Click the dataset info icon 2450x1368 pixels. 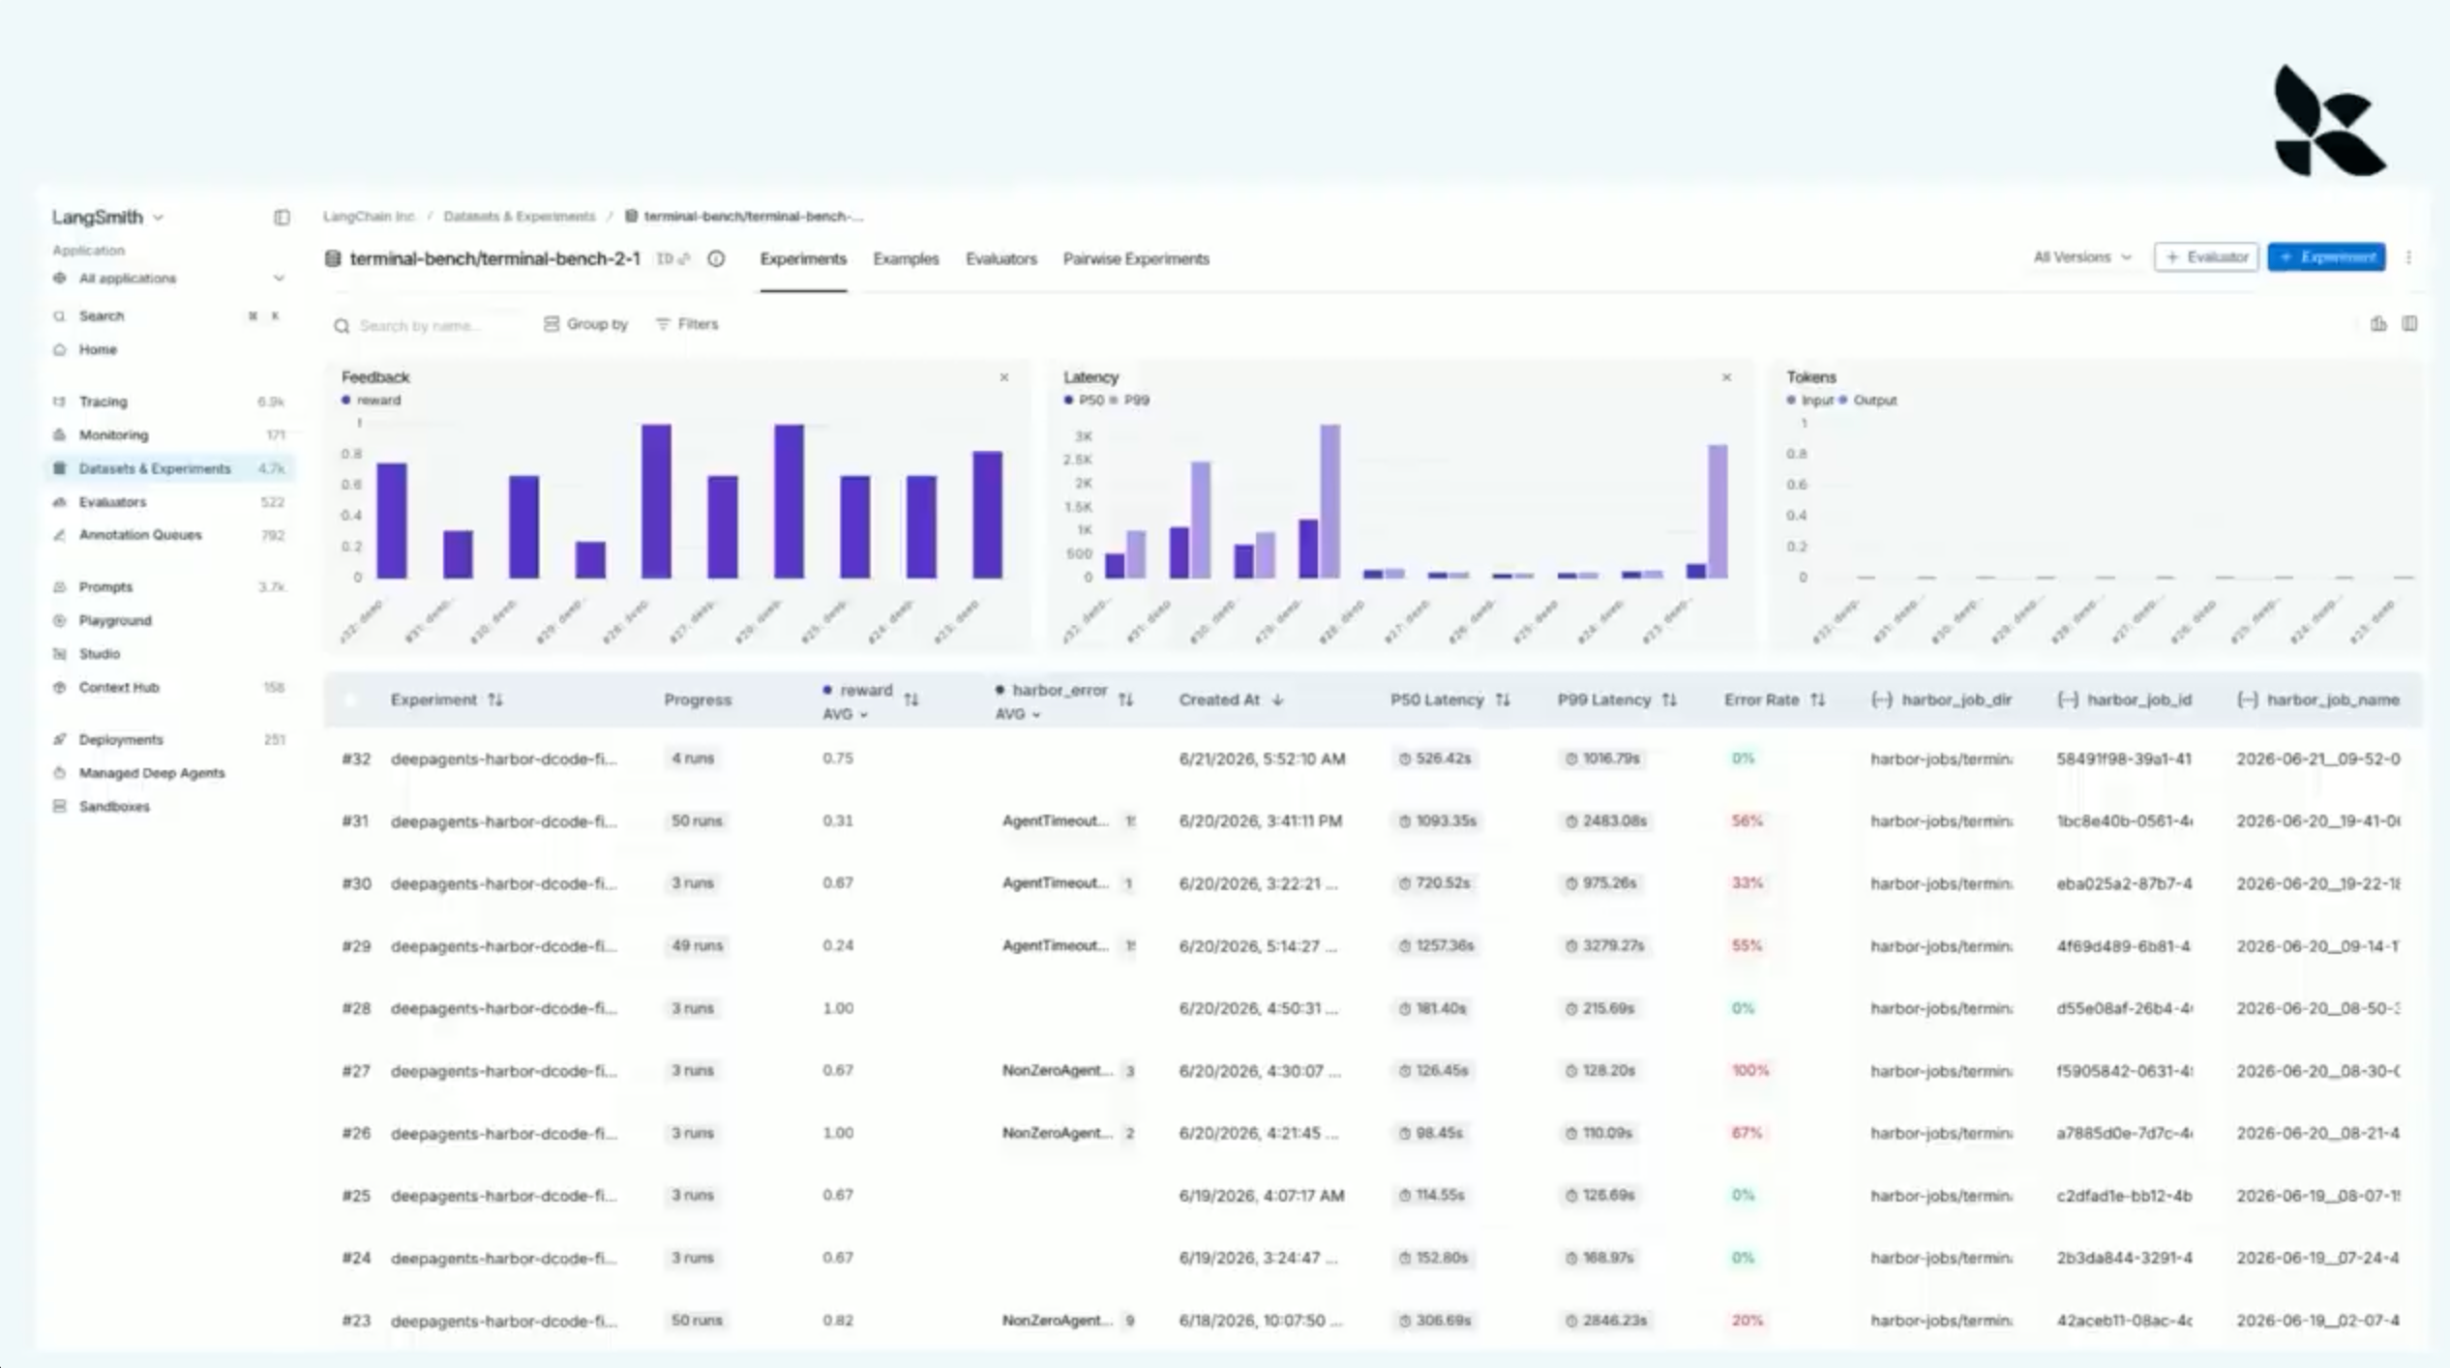(716, 259)
